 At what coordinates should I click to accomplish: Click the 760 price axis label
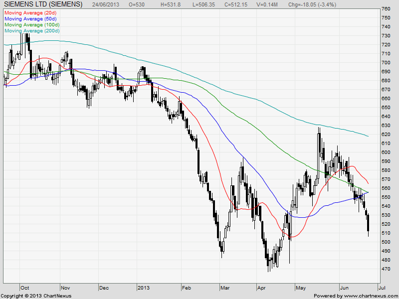point(386,9)
